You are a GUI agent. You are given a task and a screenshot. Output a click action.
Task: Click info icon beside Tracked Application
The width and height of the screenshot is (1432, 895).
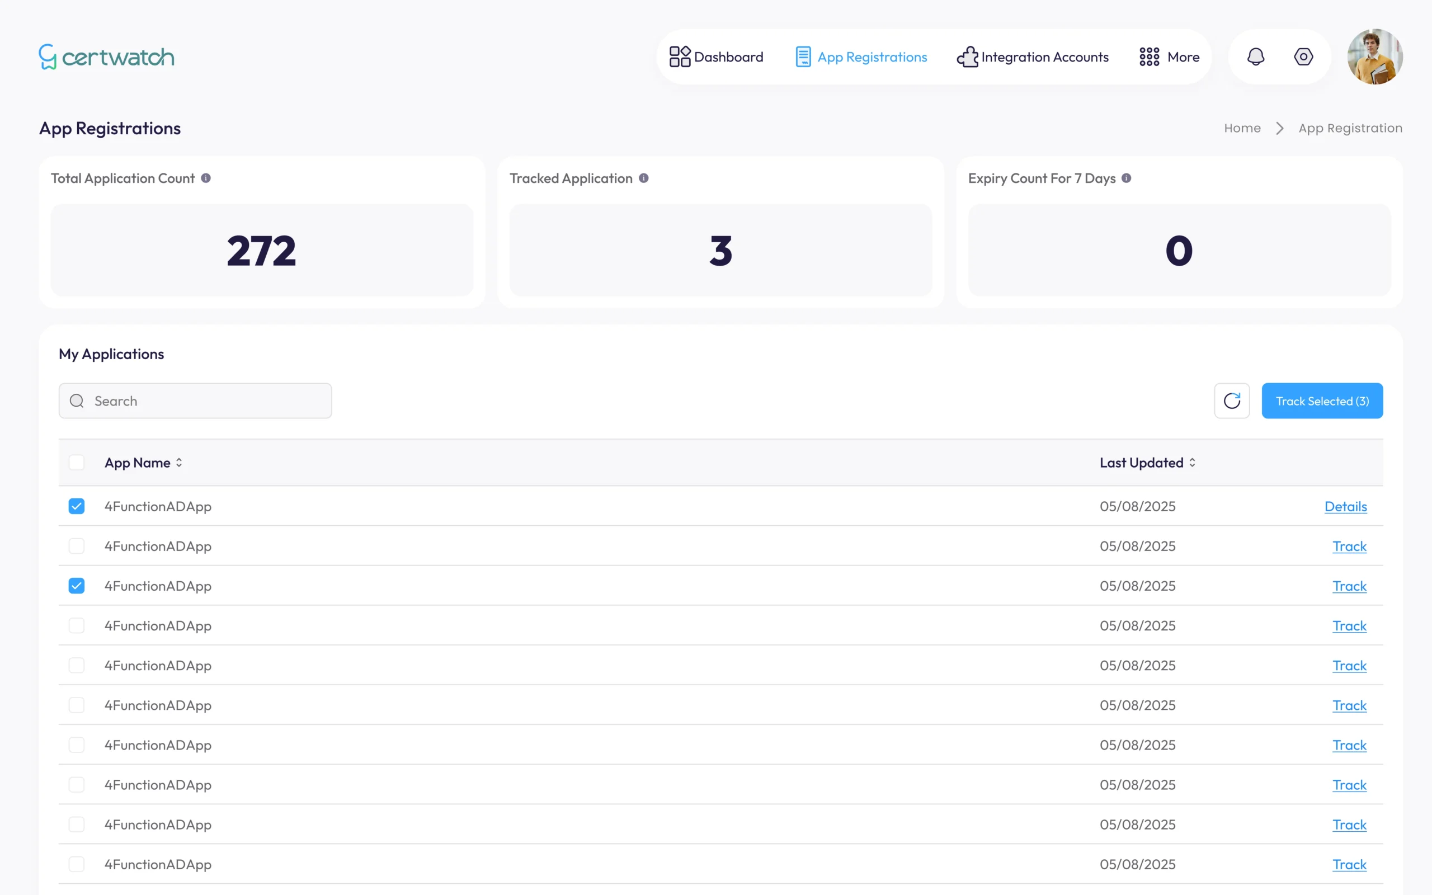point(644,178)
